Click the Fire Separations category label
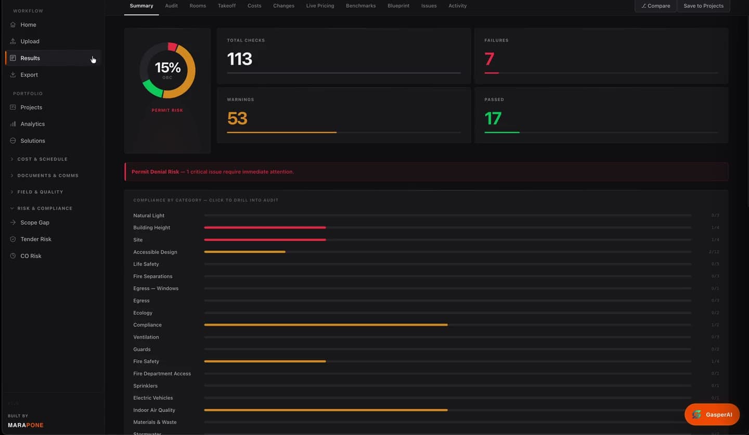 tap(153, 276)
